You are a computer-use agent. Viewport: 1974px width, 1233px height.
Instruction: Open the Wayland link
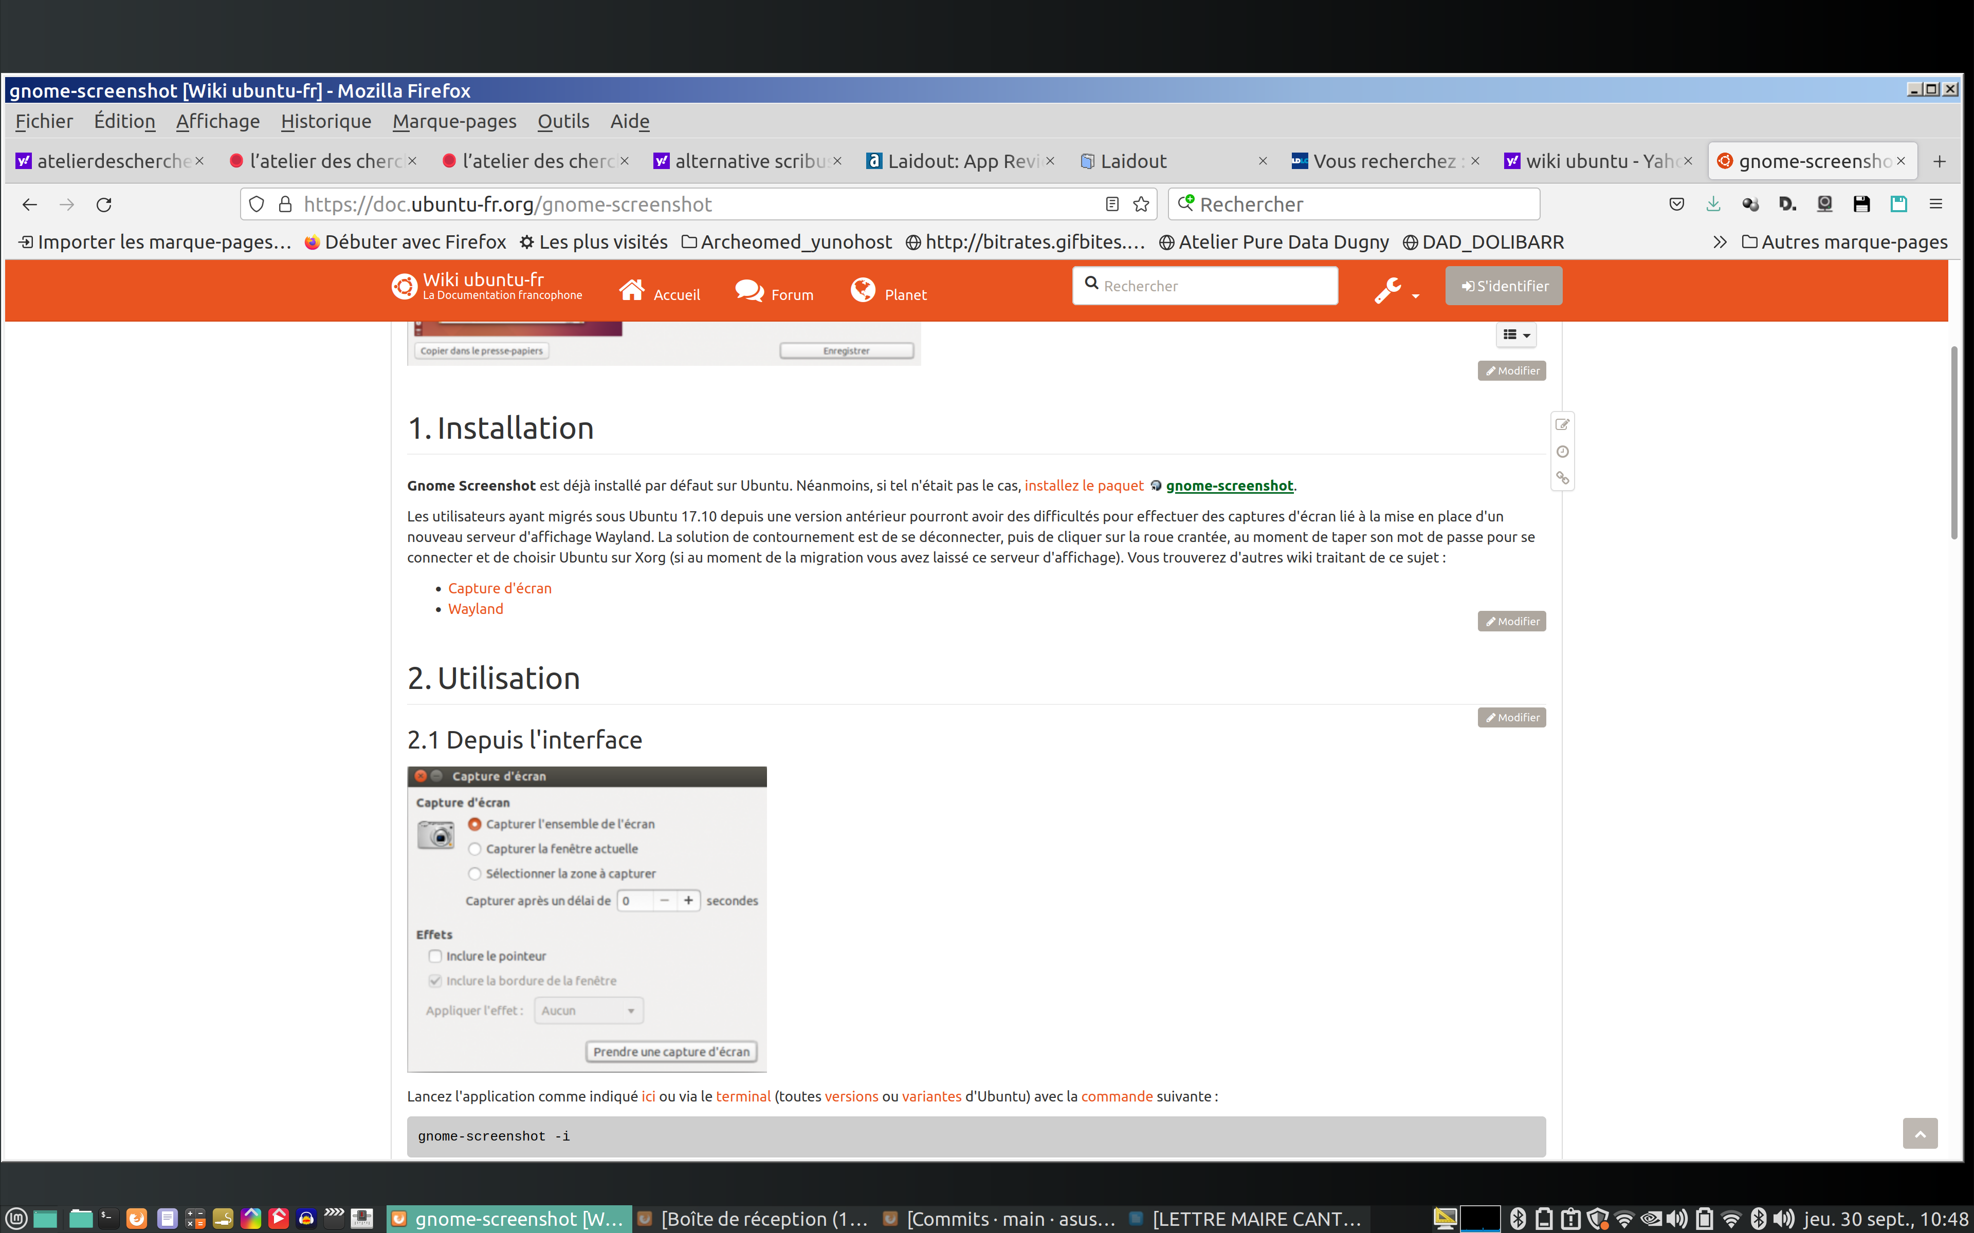pyautogui.click(x=476, y=609)
